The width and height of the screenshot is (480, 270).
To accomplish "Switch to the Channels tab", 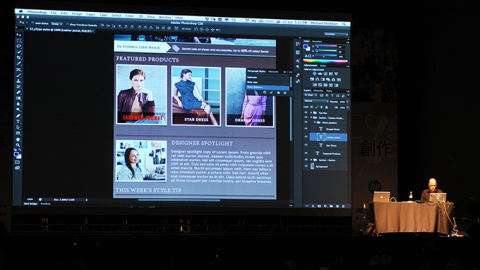I will [318, 90].
